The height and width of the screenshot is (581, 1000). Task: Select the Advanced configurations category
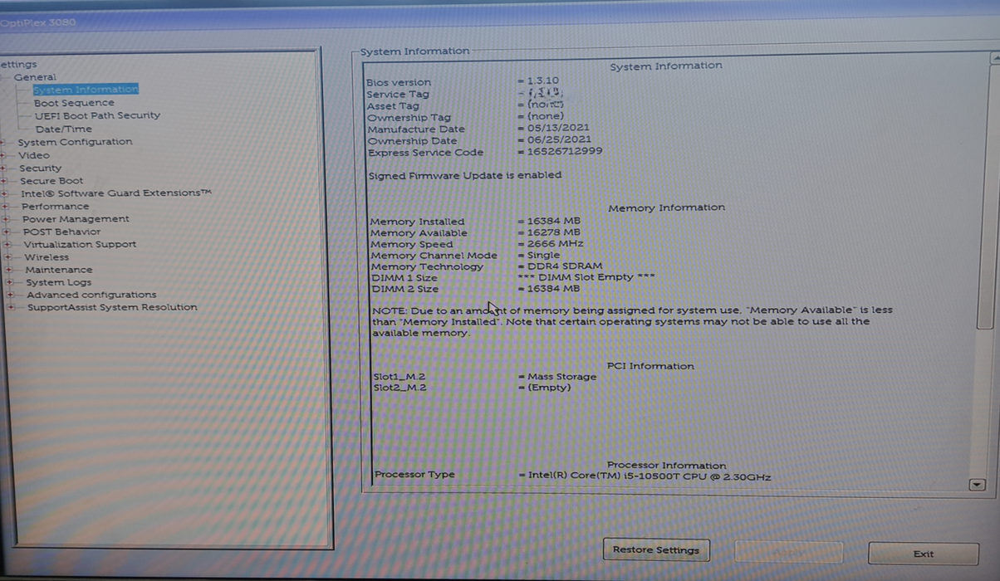(91, 295)
